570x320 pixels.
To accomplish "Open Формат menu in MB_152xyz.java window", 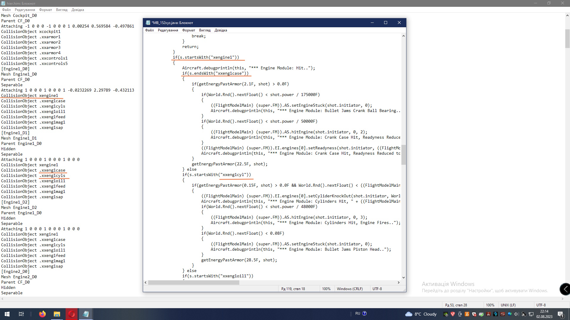I will point(189,30).
